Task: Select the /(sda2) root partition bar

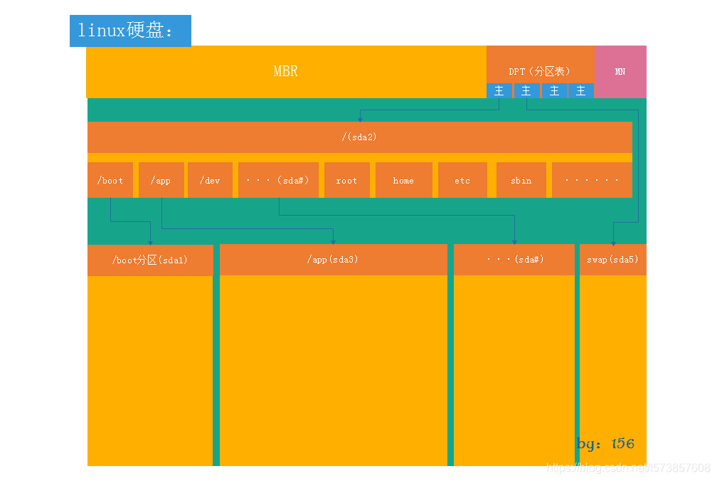Action: click(x=360, y=137)
